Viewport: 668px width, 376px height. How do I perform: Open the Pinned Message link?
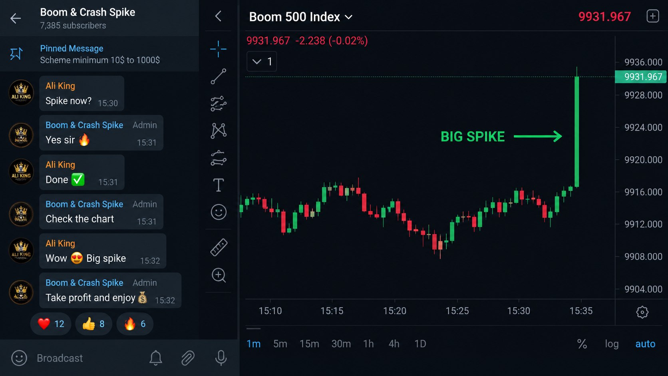coord(72,48)
